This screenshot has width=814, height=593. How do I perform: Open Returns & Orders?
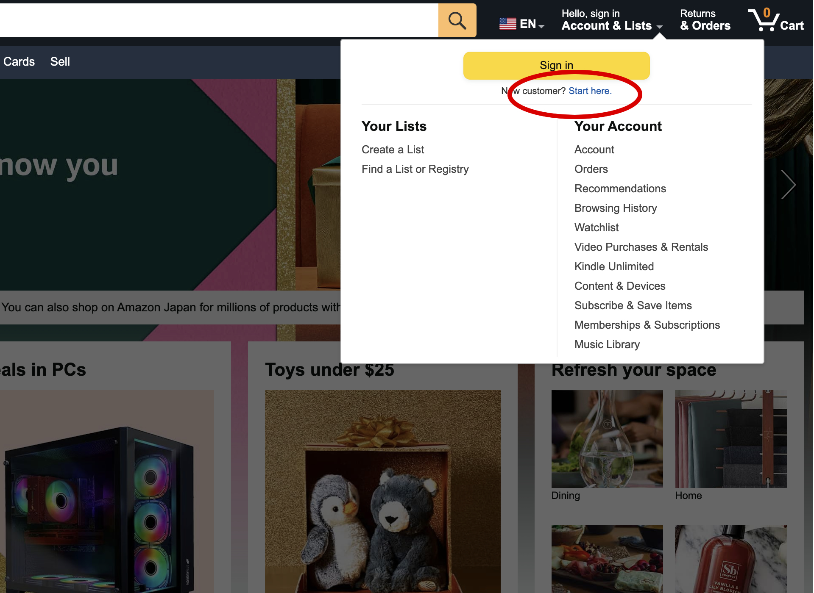[705, 20]
